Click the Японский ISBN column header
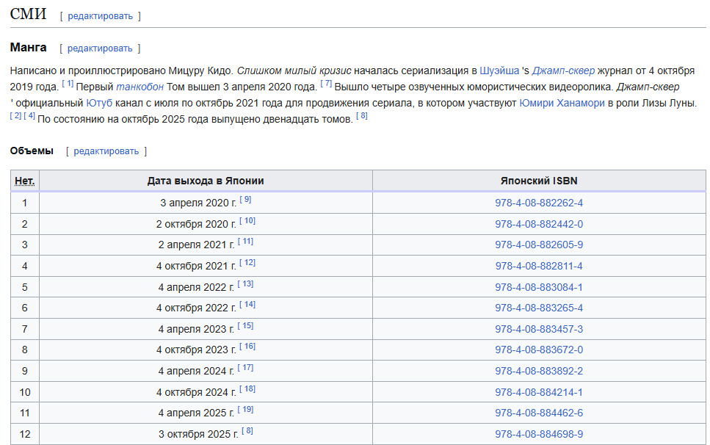Screen dimensions: 710x445 539,181
